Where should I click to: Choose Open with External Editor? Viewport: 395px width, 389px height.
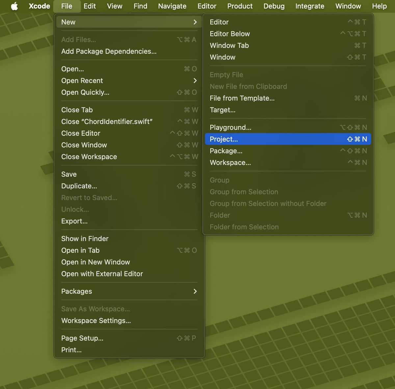point(129,274)
